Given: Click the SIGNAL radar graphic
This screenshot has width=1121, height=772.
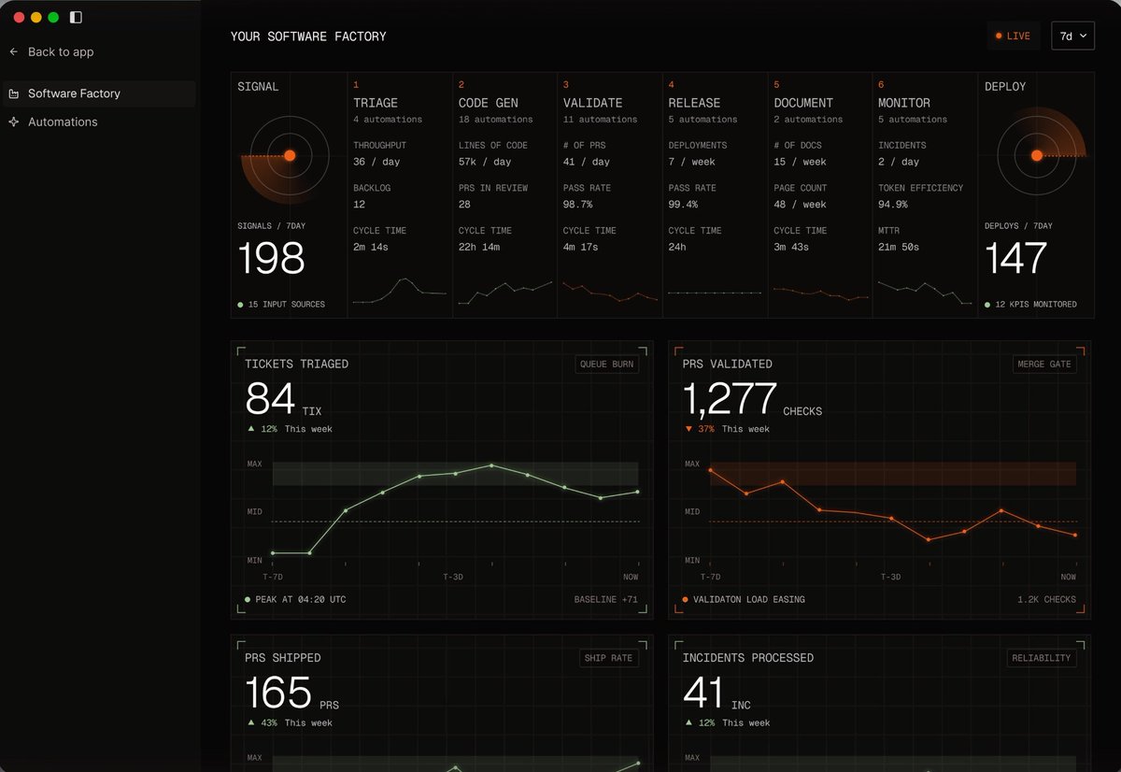Looking at the screenshot, I should click(x=289, y=156).
